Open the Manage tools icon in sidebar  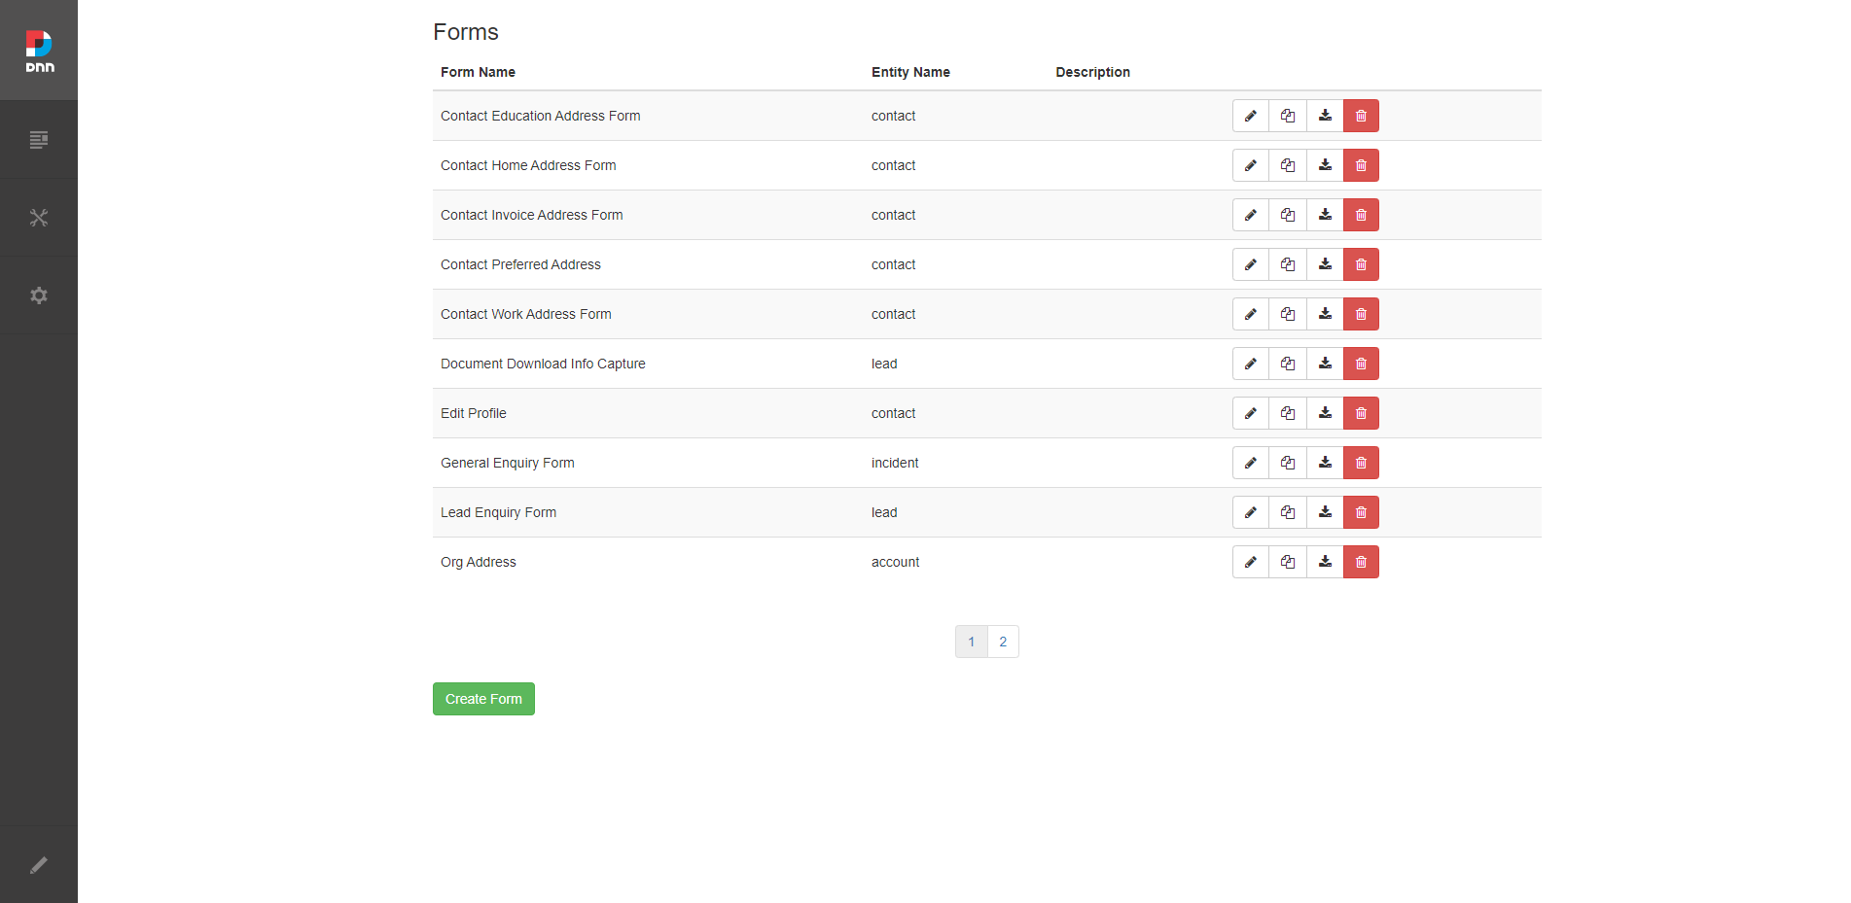click(39, 218)
